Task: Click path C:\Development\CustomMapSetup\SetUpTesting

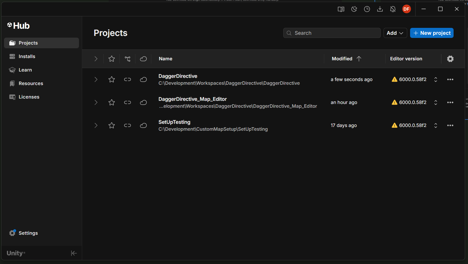Action: (x=213, y=129)
